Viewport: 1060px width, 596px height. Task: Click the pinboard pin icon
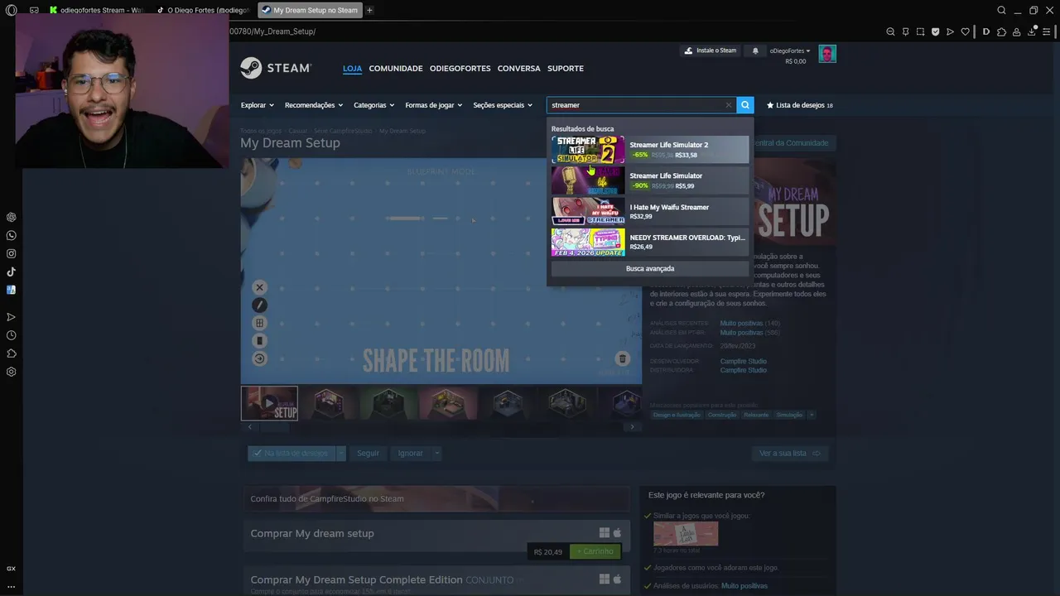905,31
